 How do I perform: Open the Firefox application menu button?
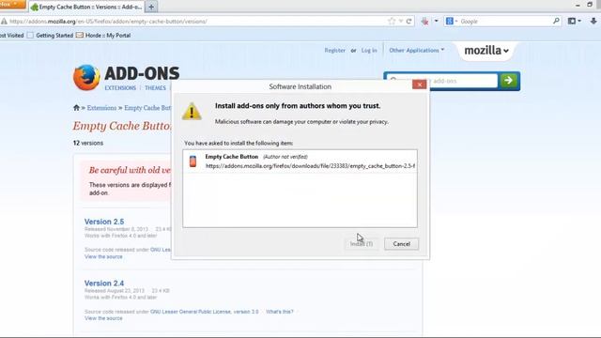tap(12, 4)
